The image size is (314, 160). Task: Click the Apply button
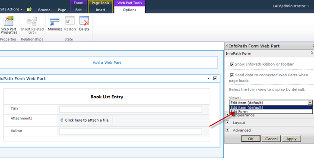point(292,138)
